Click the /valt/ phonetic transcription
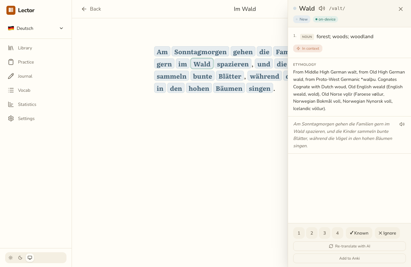The height and width of the screenshot is (267, 411). click(x=337, y=9)
